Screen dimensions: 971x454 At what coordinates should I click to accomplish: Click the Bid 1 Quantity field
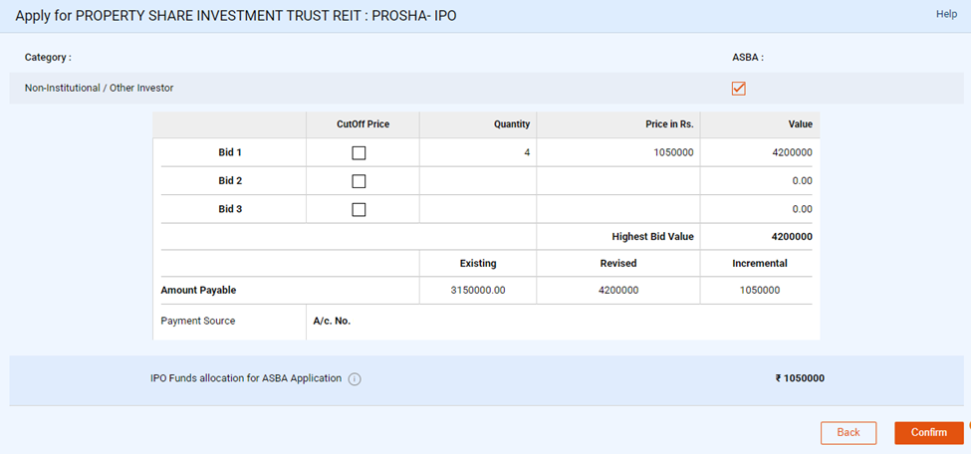coord(478,153)
